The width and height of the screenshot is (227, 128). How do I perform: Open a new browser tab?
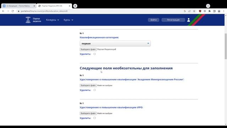(x=75, y=6)
